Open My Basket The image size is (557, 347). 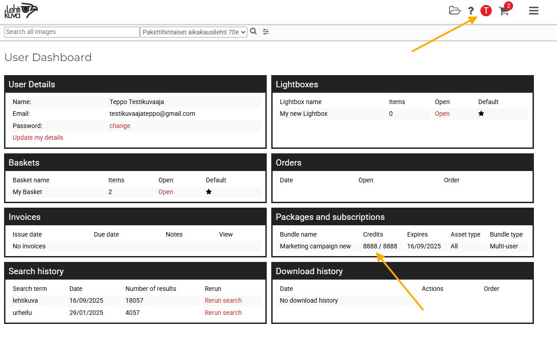coord(166,192)
